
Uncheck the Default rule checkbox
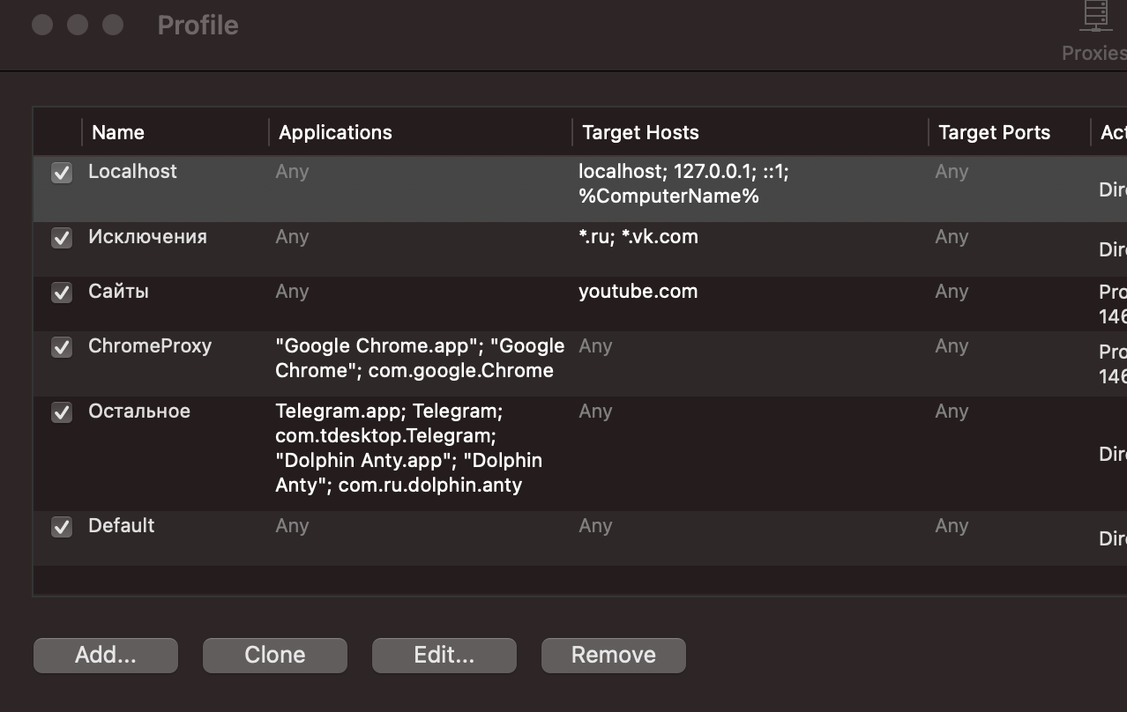(x=62, y=527)
